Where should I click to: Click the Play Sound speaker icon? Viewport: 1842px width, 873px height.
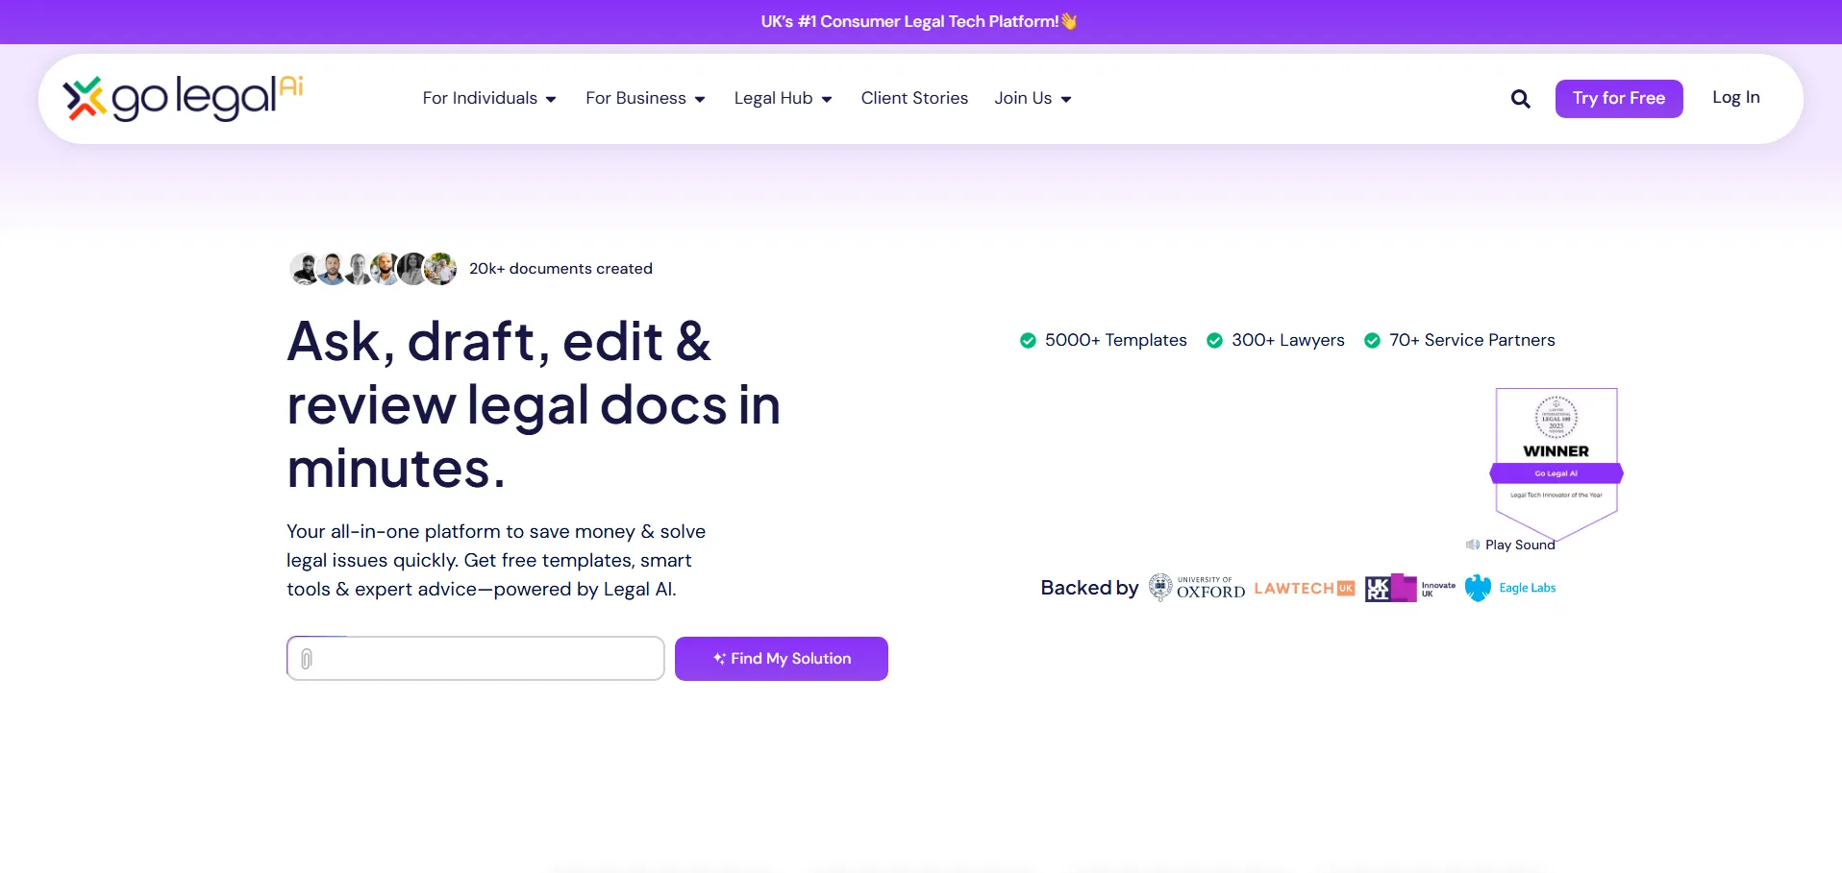(1472, 545)
